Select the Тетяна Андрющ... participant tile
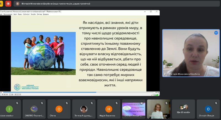This screenshot has width=221, height=120. (x=84, y=109)
